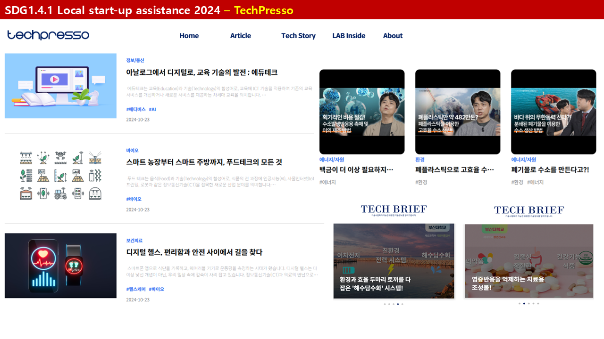Open the edutech computer illustration thumbnail
The width and height of the screenshot is (604, 339).
pos(60,86)
